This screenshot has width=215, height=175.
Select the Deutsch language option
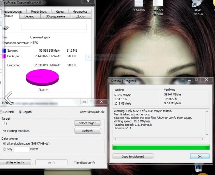click(x=7, y=112)
